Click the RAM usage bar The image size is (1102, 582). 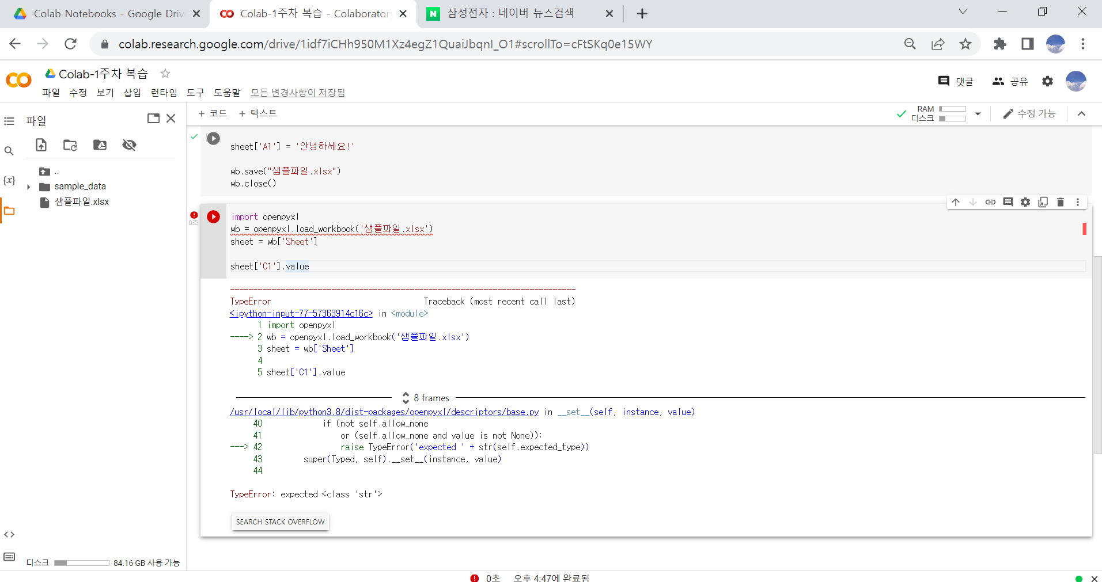point(952,109)
